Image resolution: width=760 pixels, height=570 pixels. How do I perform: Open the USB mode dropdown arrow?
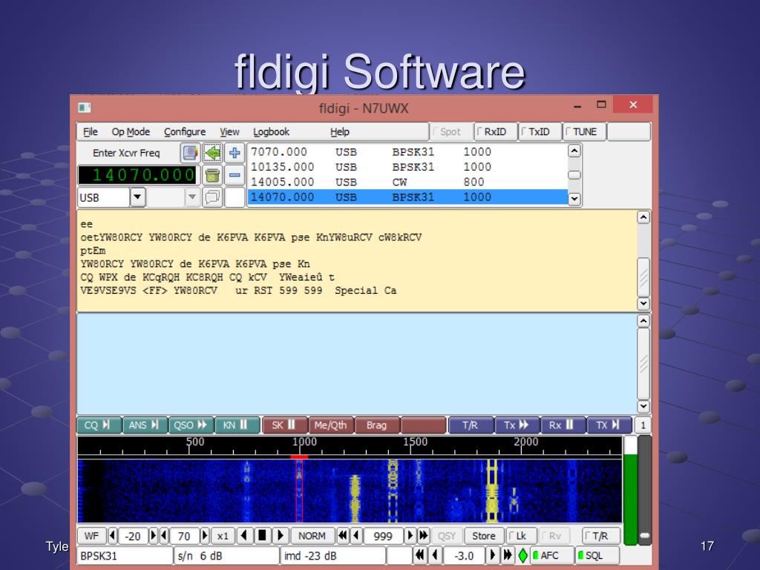(x=137, y=197)
